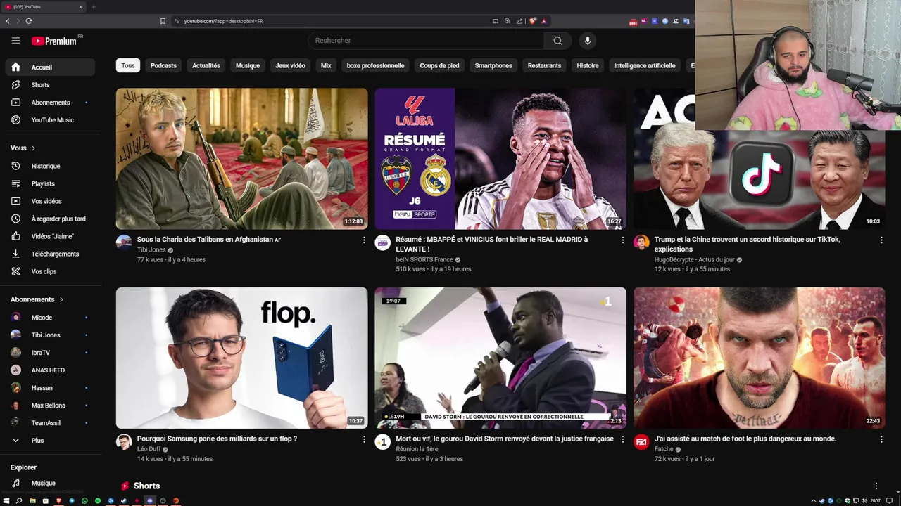Open Micode subscription channel

[x=51, y=318]
